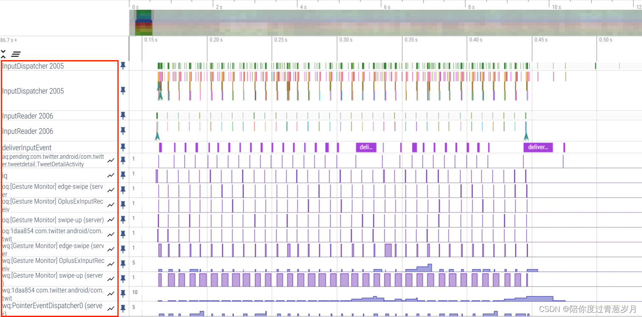Click the highlighted viewport in the overview timeline
The height and width of the screenshot is (317, 642).
click(x=143, y=22)
